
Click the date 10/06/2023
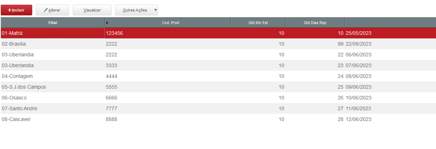coord(359,98)
